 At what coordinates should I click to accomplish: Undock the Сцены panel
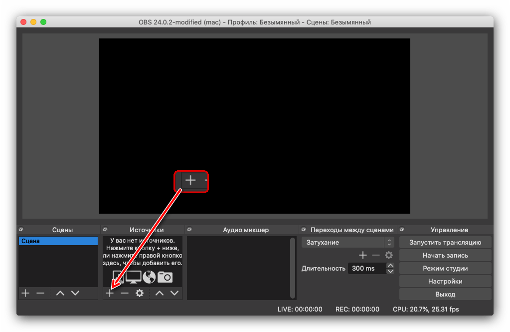pyautogui.click(x=21, y=230)
